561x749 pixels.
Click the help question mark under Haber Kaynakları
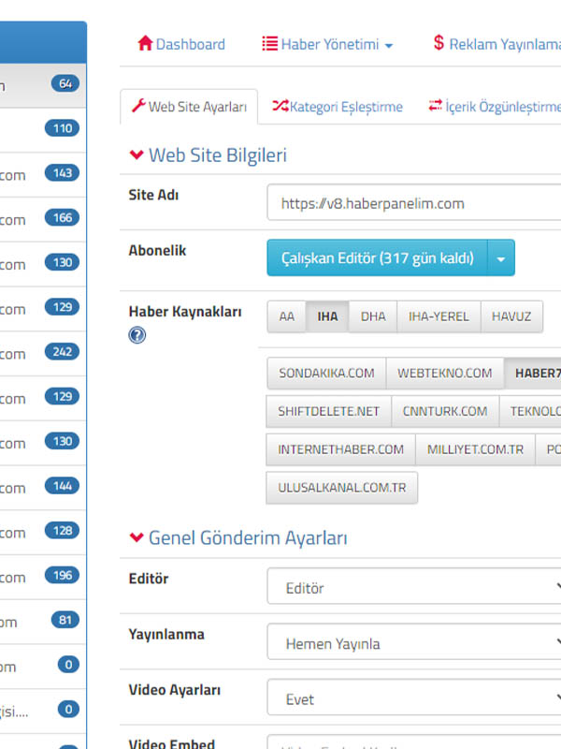pos(137,334)
